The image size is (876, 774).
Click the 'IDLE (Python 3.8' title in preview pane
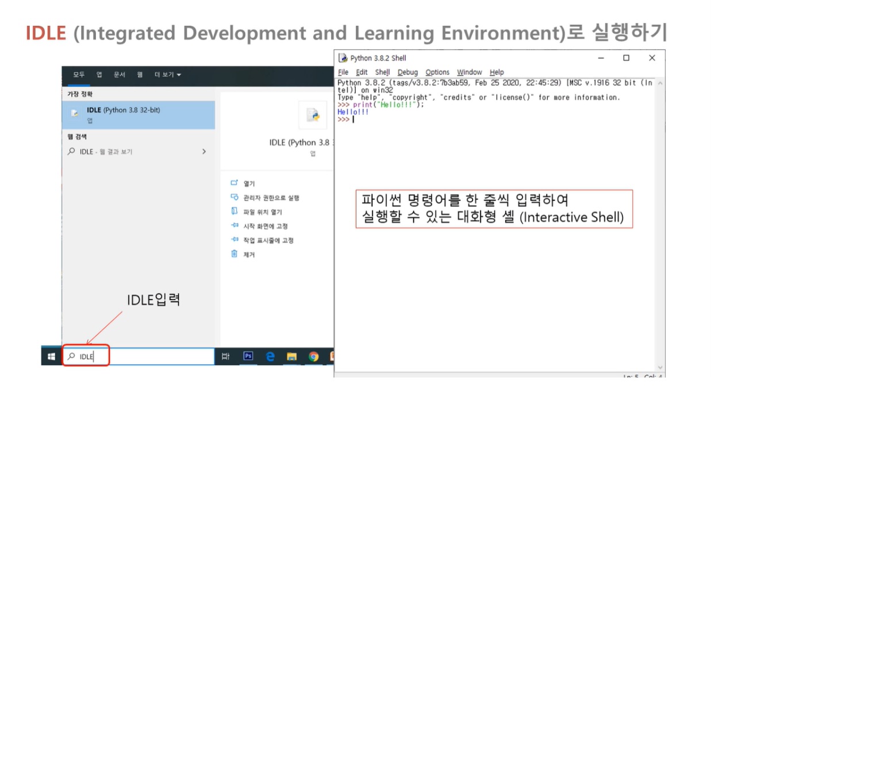[x=301, y=143]
